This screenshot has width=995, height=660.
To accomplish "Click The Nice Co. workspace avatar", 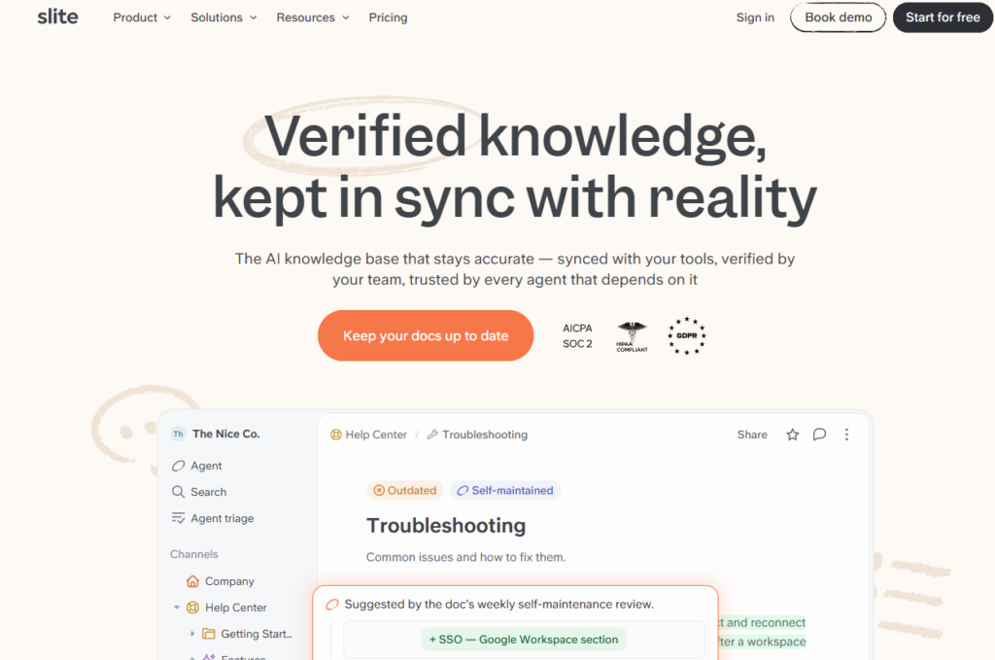I will tap(179, 434).
